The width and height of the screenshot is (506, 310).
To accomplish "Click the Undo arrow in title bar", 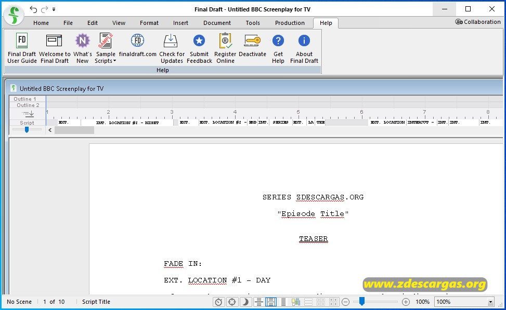I will click(x=33, y=9).
